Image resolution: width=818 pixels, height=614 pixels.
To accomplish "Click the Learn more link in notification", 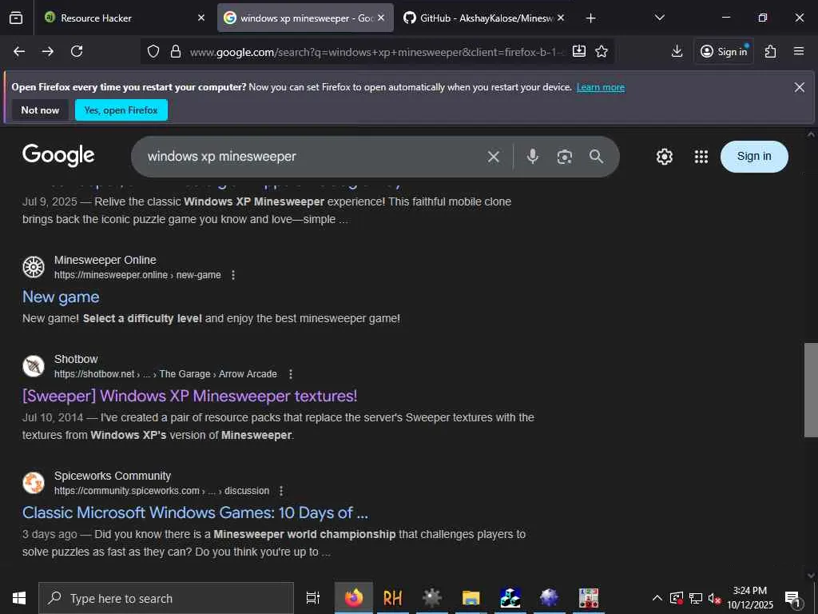I will coord(601,87).
